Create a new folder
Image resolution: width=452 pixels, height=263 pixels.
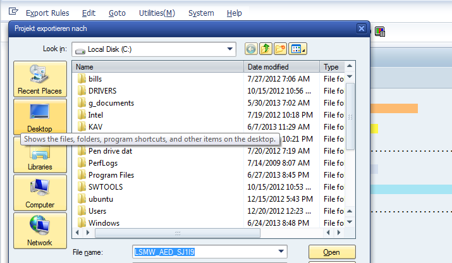pos(281,49)
